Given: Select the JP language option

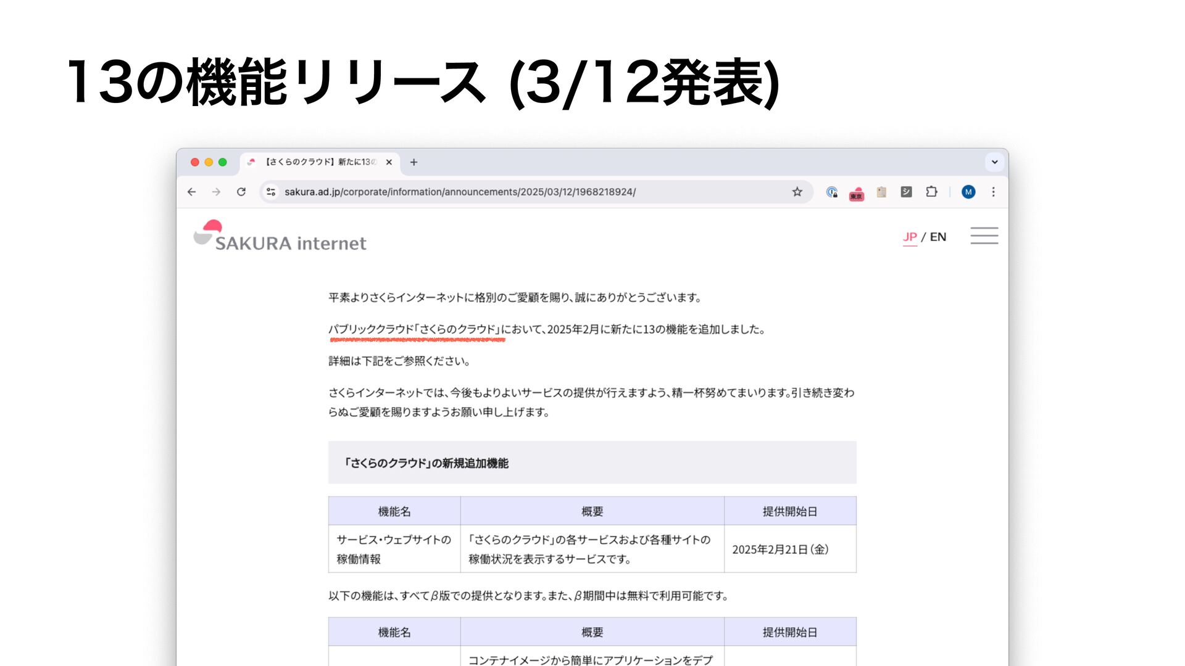Looking at the screenshot, I should 910,237.
